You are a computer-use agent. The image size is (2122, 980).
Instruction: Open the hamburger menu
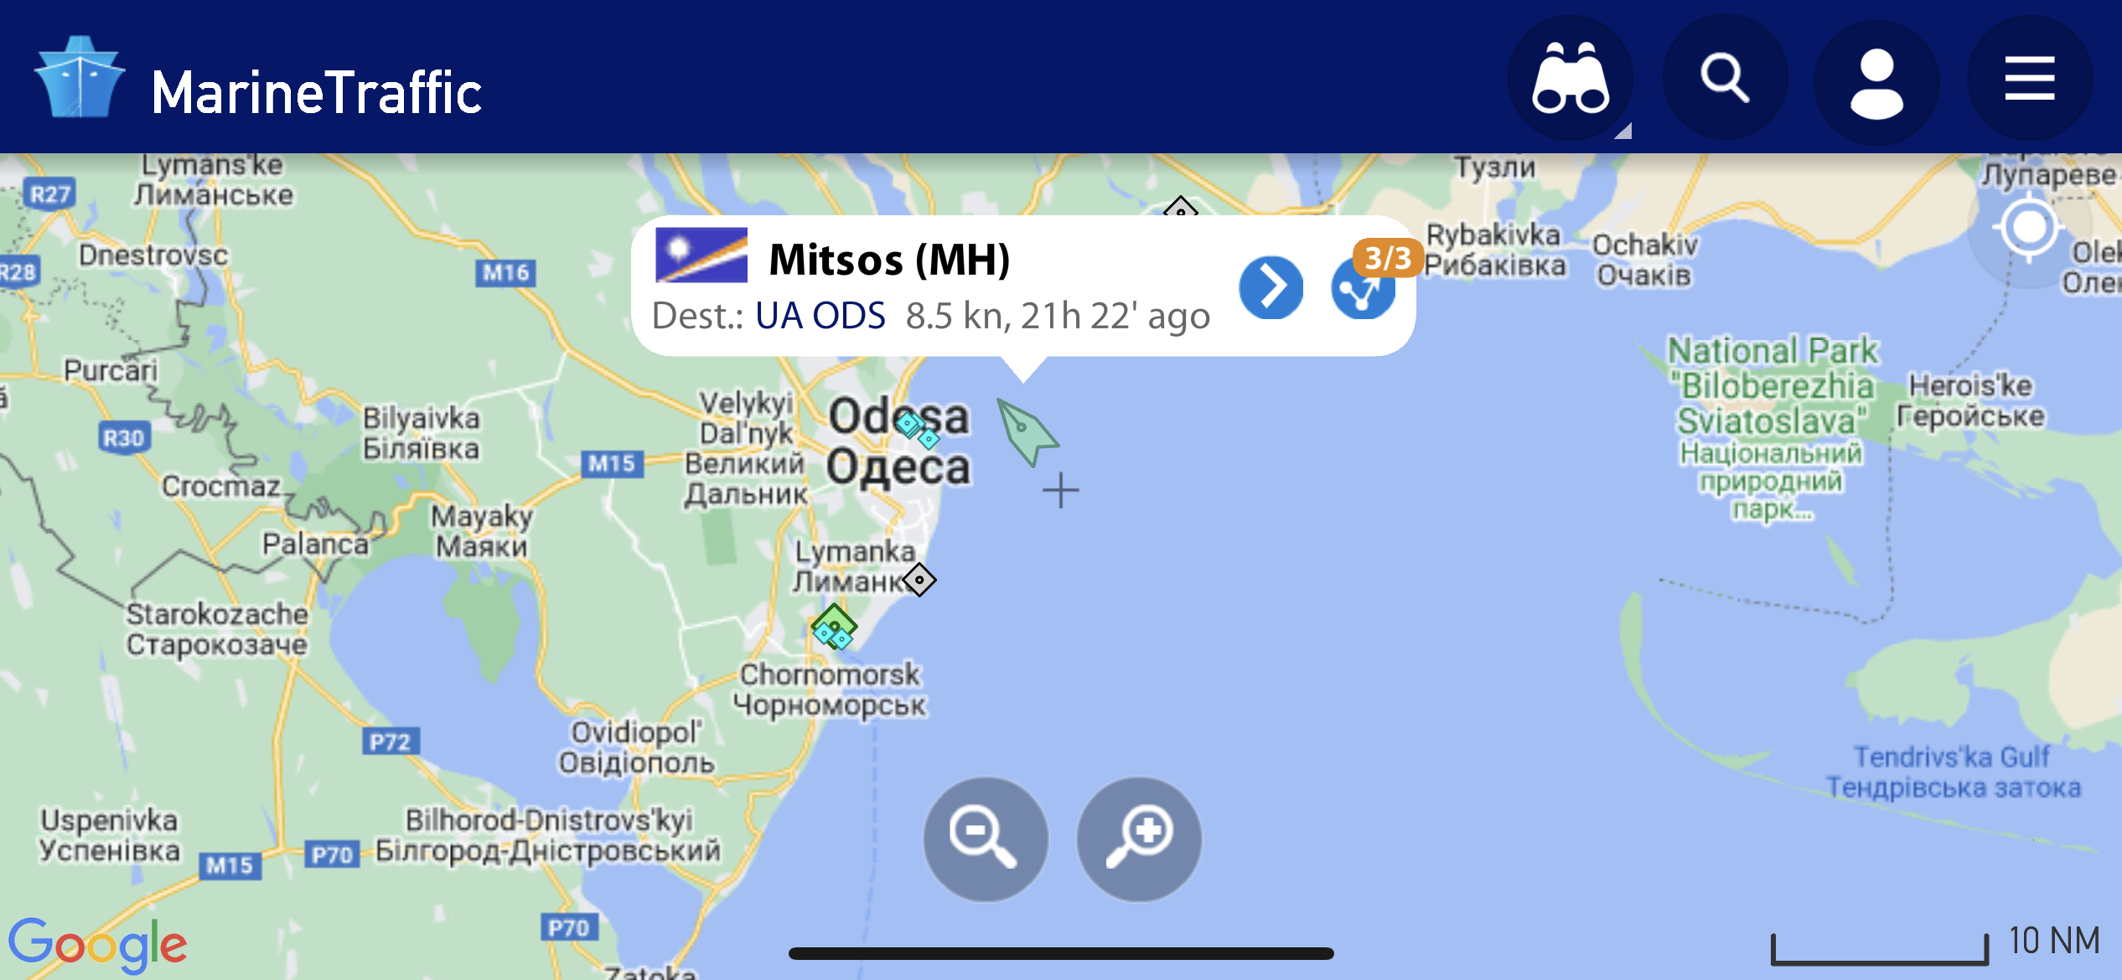coord(2029,79)
